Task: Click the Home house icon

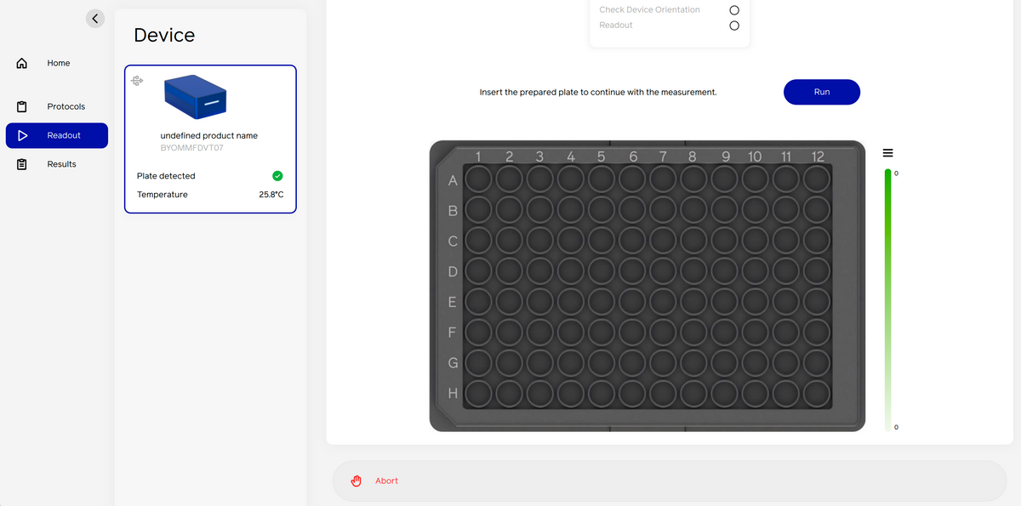Action: [22, 63]
